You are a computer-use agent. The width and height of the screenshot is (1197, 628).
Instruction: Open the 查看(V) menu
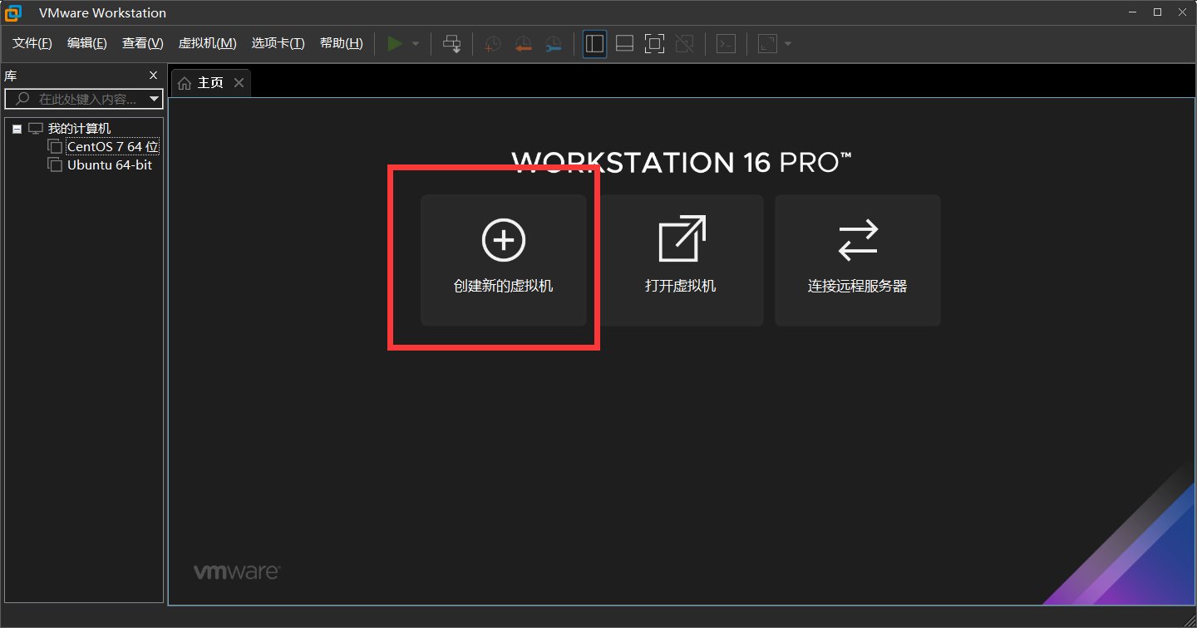[143, 43]
